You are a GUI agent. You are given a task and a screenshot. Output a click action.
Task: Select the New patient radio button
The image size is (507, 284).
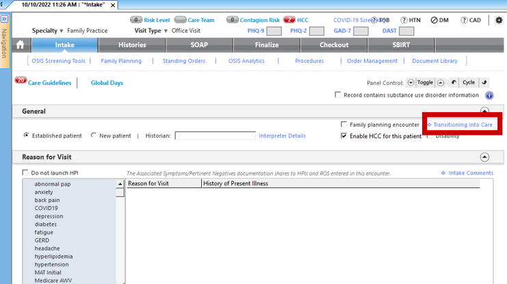[x=94, y=135]
